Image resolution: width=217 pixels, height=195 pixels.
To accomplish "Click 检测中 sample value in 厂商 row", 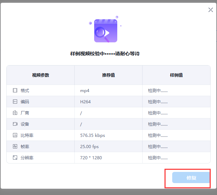I will (158, 113).
